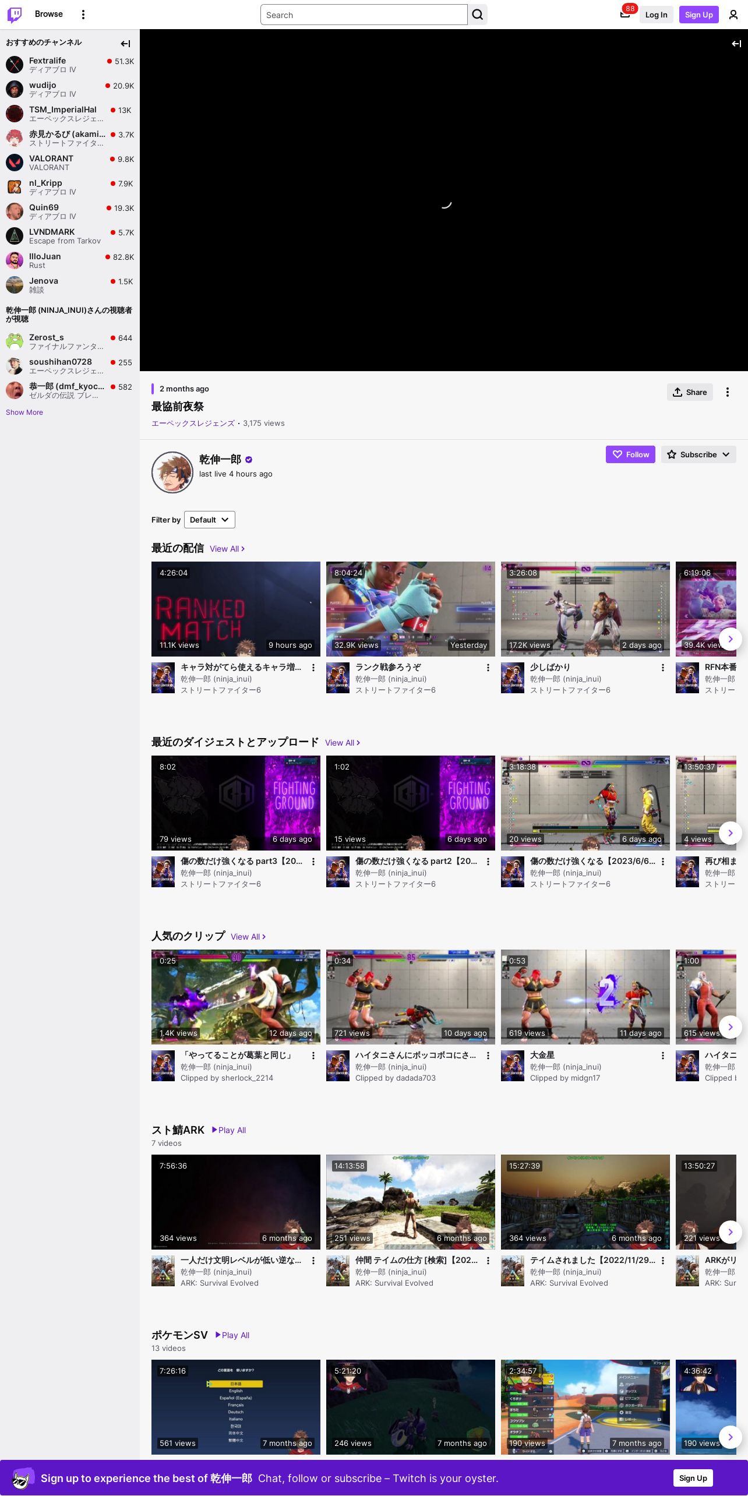Open Quin69 channel in sidebar
The height and width of the screenshot is (1496, 748).
pyautogui.click(x=70, y=211)
